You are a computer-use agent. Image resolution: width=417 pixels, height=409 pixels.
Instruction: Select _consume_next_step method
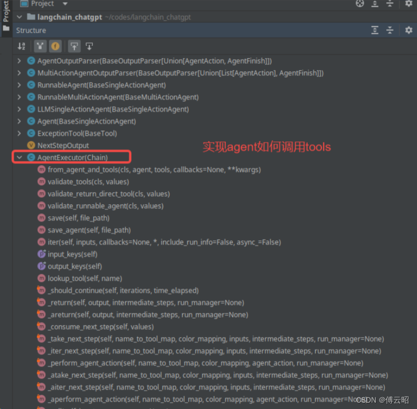[101, 327]
